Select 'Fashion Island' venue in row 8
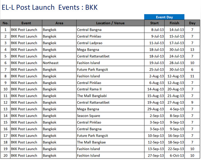This screenshot has width=201, height=165. click(110, 76)
